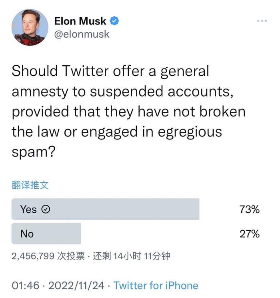Open the 01:46 timestamp
This screenshot has height=298, width=280.
pyautogui.click(x=26, y=286)
